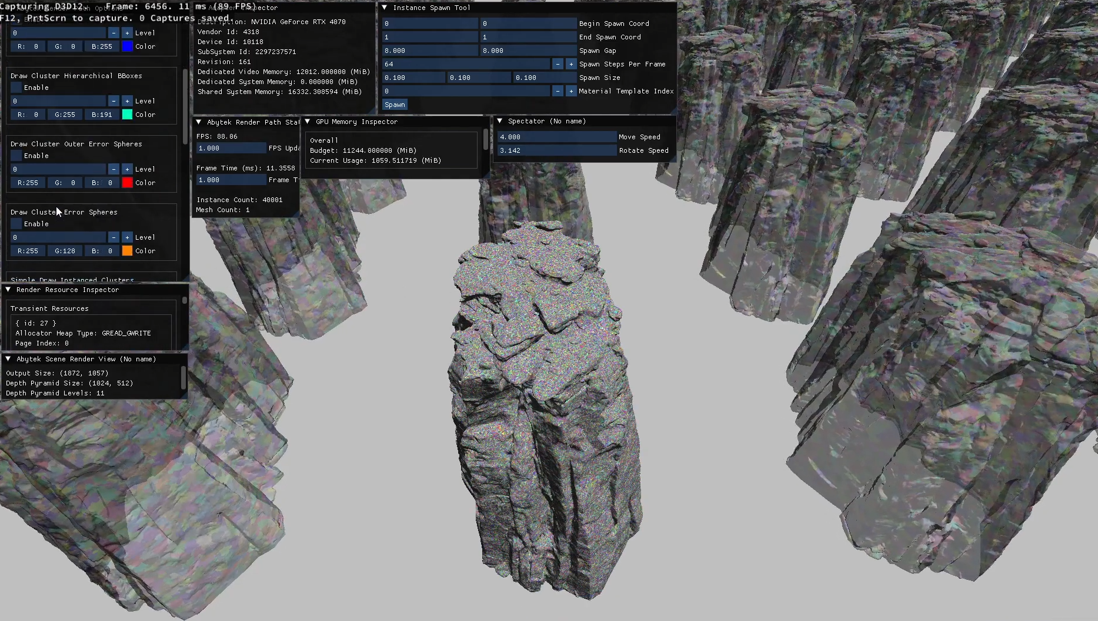Increase Level with plus next to blue color

point(127,33)
